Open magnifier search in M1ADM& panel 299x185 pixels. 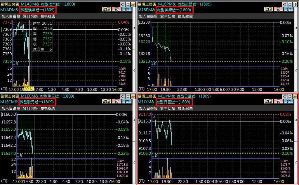128,4
